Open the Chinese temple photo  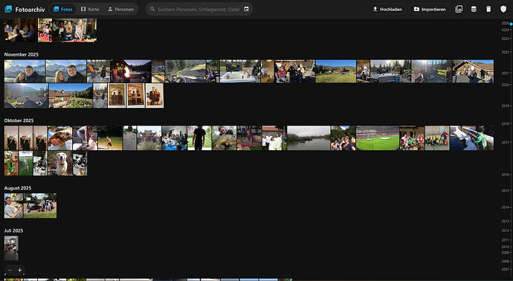click(x=149, y=138)
